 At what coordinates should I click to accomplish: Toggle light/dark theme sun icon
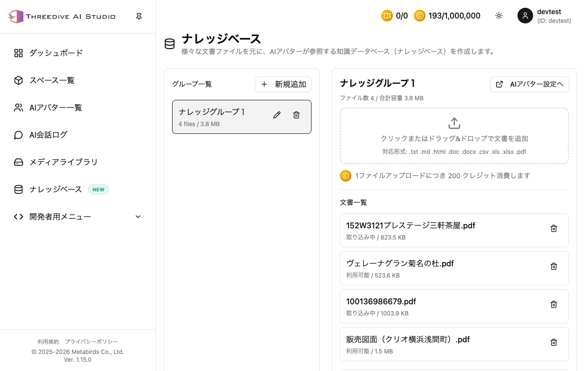click(499, 16)
